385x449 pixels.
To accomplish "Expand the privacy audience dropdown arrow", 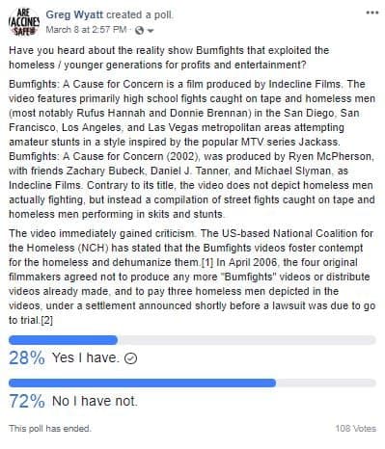I will tap(151, 31).
